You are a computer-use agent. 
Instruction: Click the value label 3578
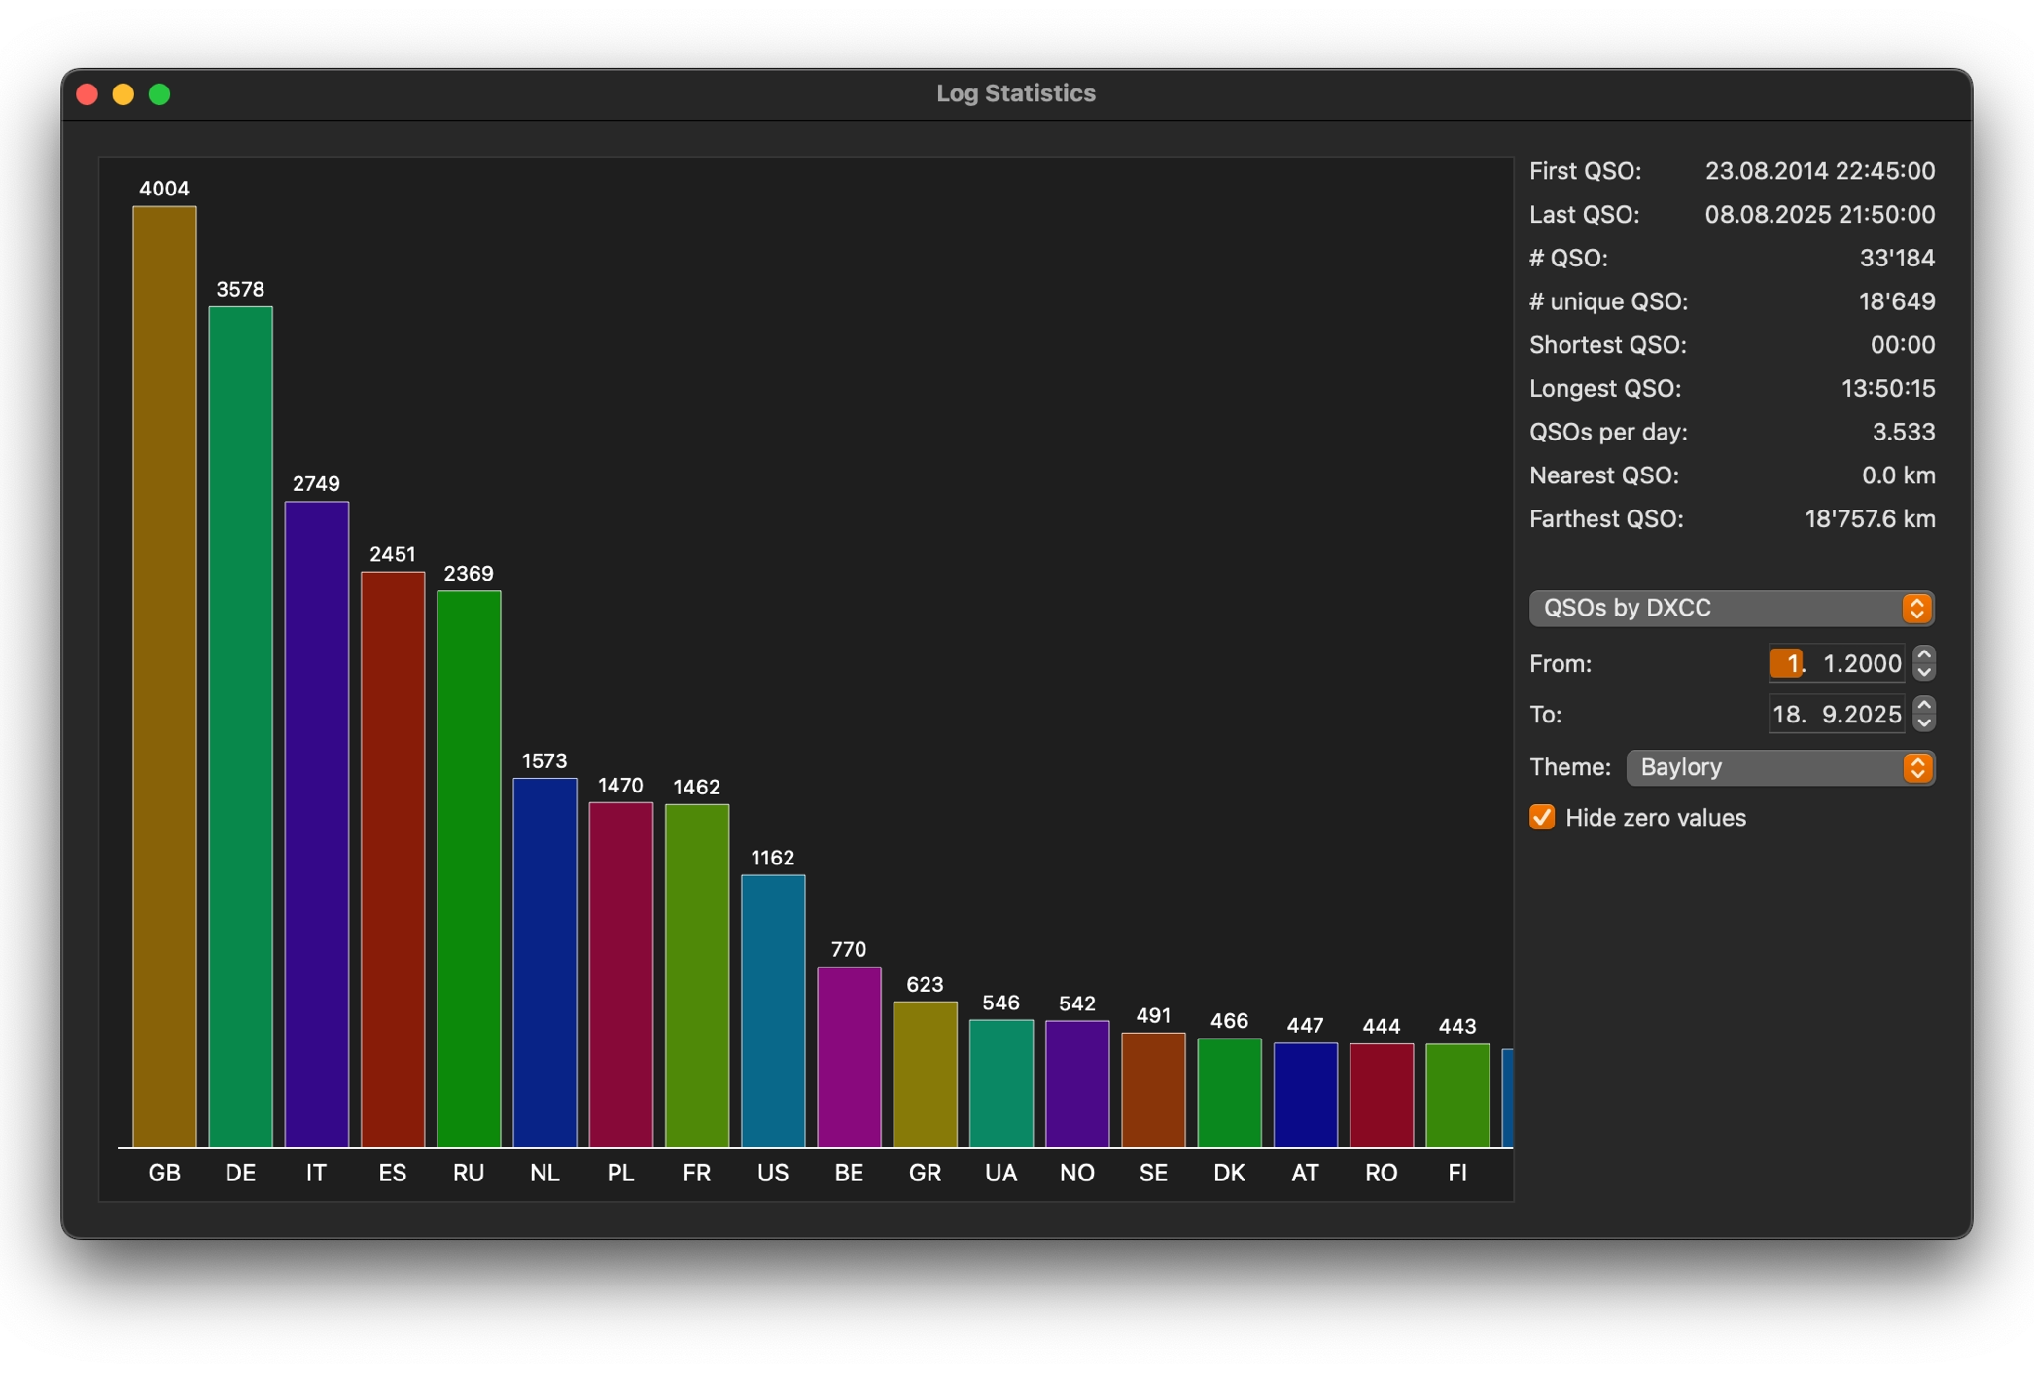(240, 289)
